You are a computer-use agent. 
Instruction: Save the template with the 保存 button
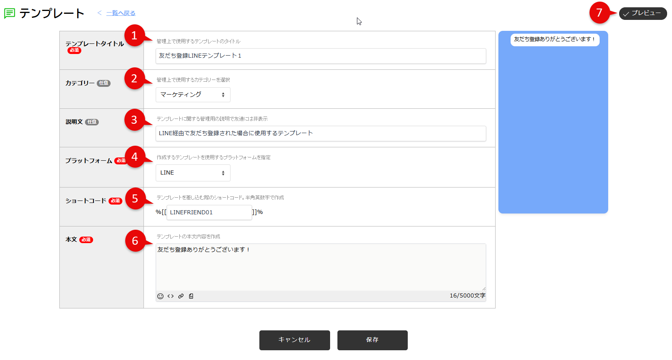pyautogui.click(x=372, y=340)
